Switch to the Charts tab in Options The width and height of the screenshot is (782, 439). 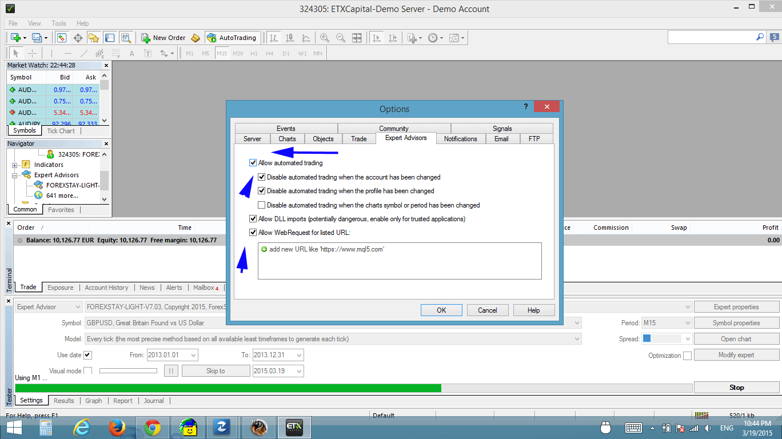pos(287,138)
